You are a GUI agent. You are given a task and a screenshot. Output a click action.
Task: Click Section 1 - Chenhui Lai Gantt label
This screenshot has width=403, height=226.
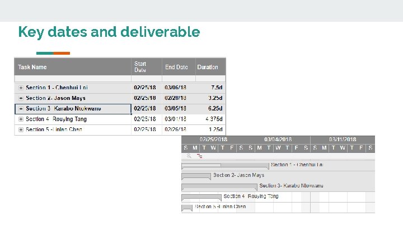coord(297,165)
